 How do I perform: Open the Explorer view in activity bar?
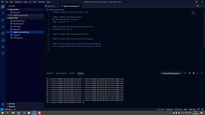(3, 7)
